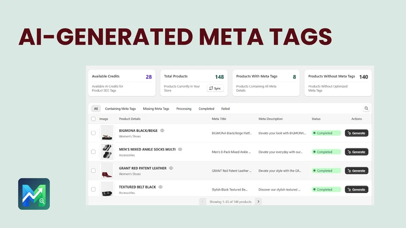Click Completed status badge for belt row
Image resolution: width=406 pixels, height=228 pixels.
(326, 189)
